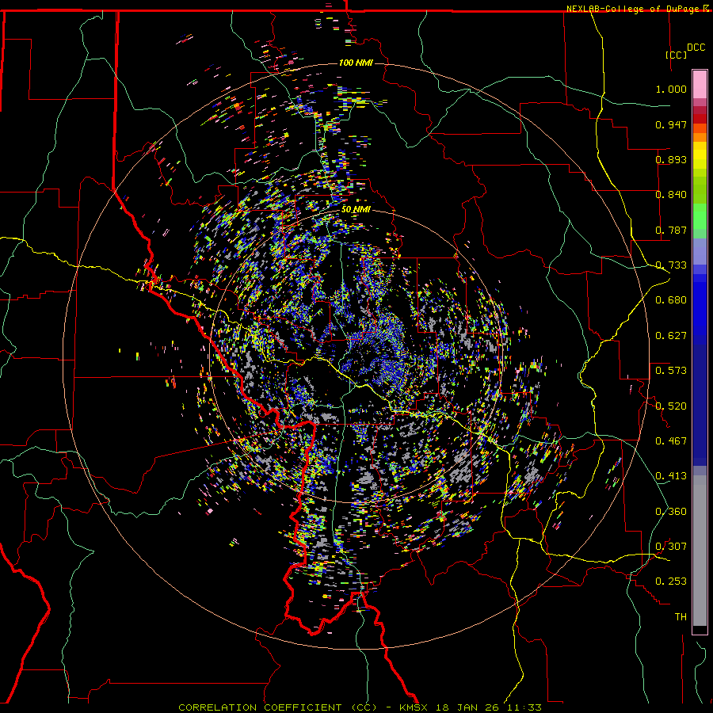Click the 1.000 scale value
This screenshot has width=713, height=713.
[x=671, y=89]
